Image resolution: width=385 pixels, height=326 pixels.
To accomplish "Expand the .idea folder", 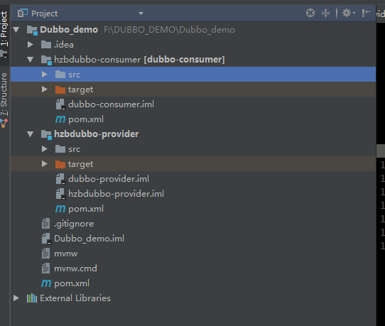I will (x=31, y=45).
